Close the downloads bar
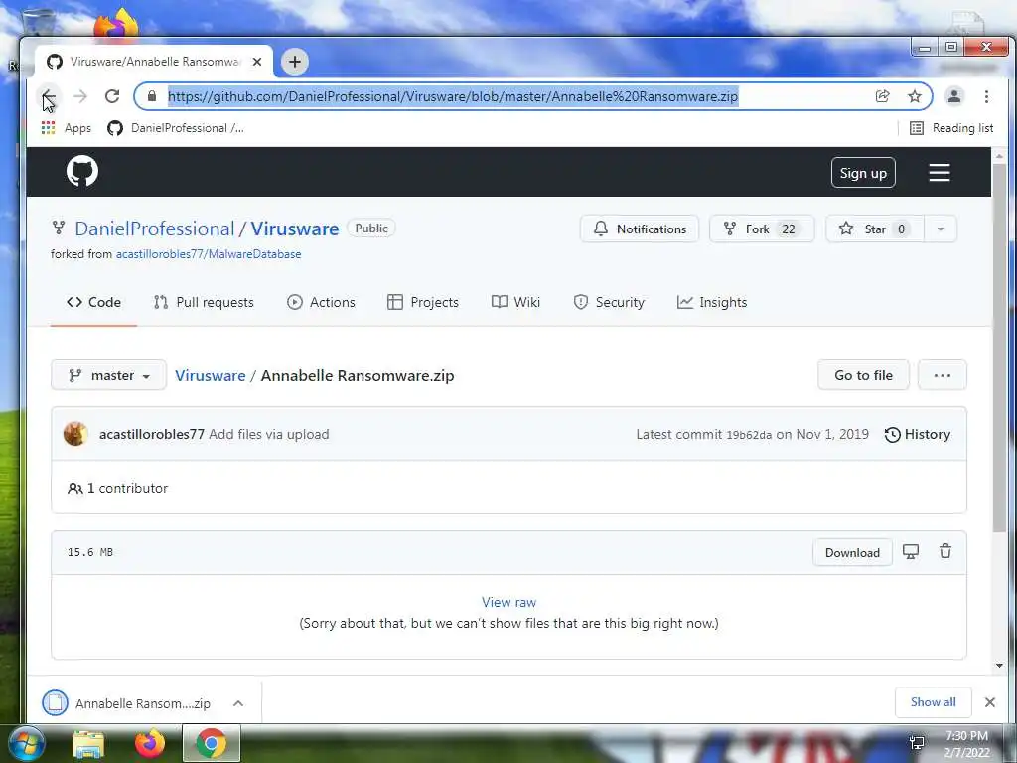1017x763 pixels. click(990, 702)
